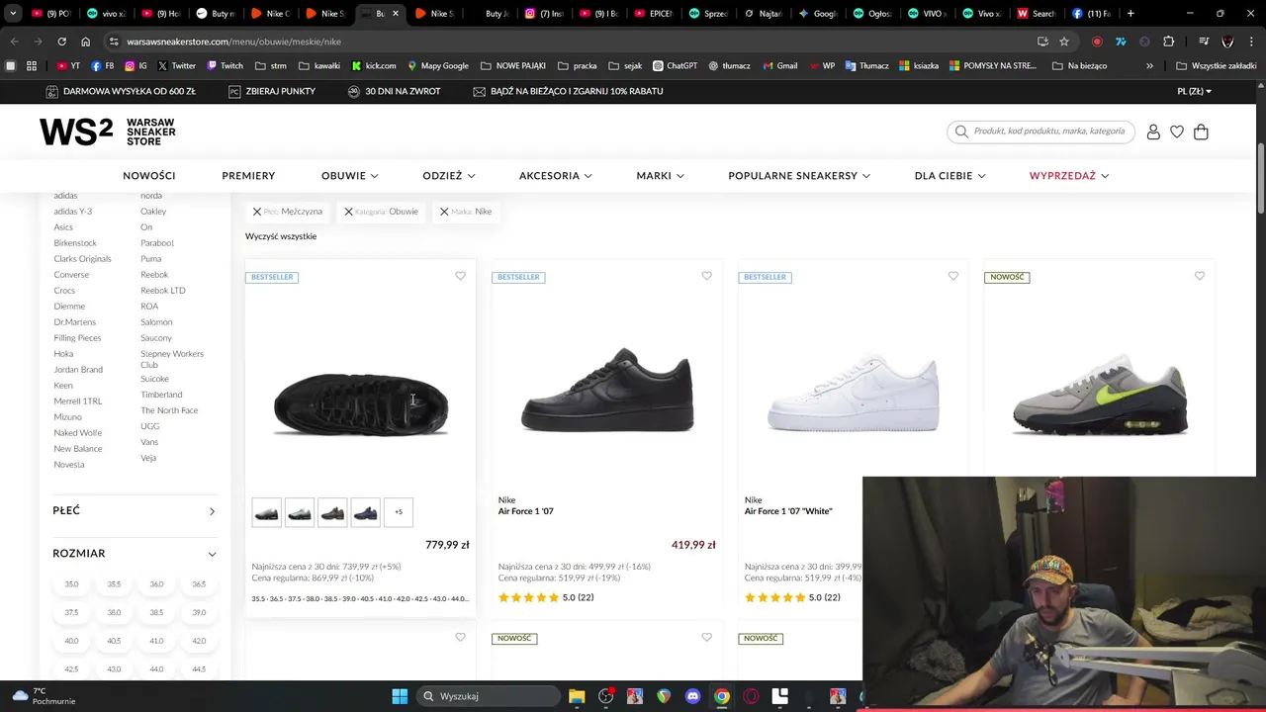Open the YT bookmark
Screen dimensions: 1266x712
coord(68,66)
